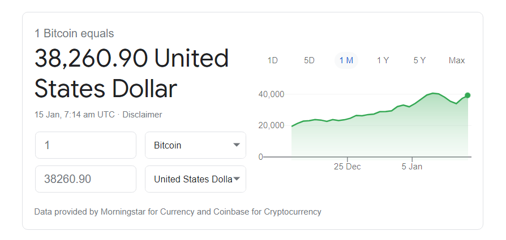
Task: Click the 25 Dec axis marker
Action: pos(347,167)
